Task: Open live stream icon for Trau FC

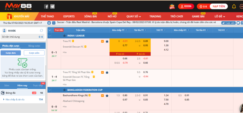Action: (102, 41)
